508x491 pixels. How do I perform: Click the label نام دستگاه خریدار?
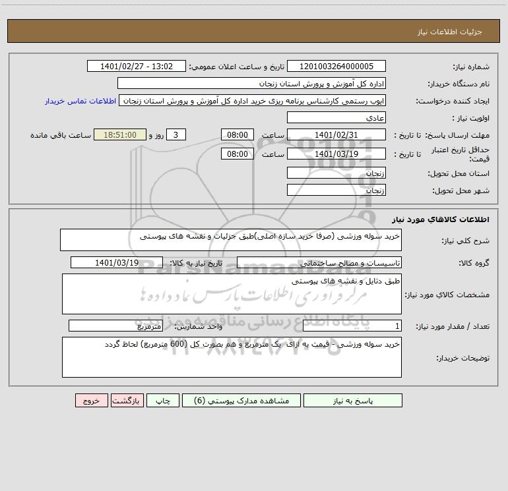click(x=459, y=84)
